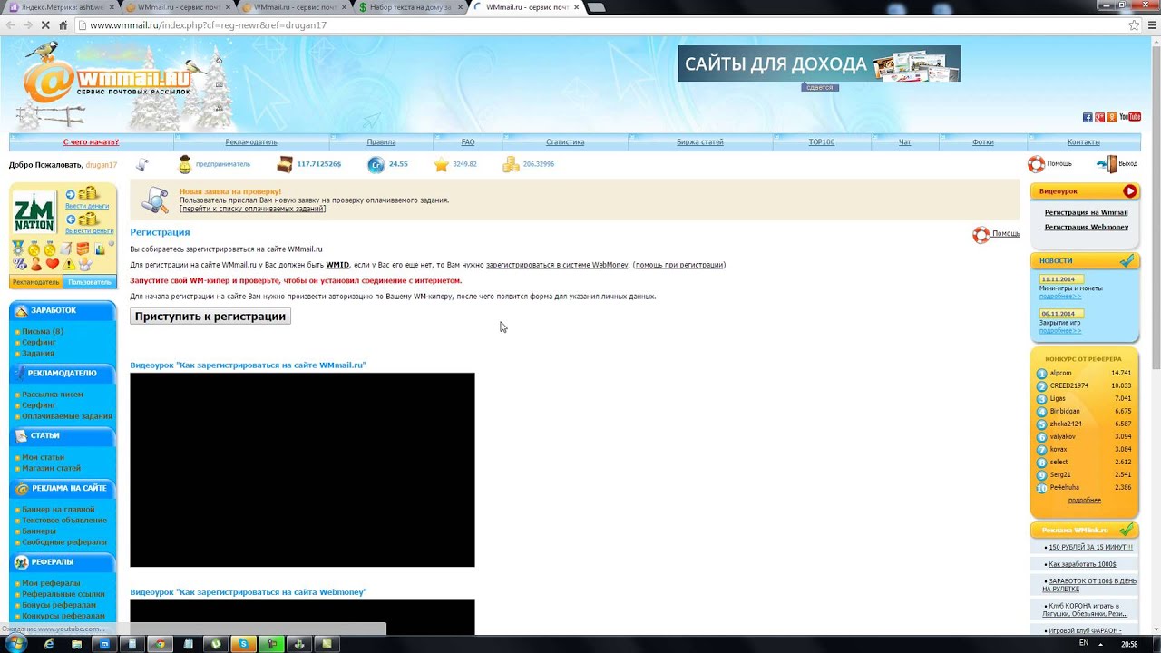Open Письма (8) in Заработок sidebar
This screenshot has width=1161, height=653.
click(43, 332)
